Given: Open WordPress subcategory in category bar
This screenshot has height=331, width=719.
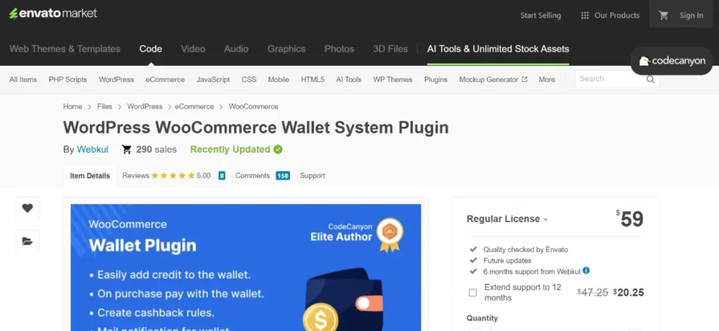Looking at the screenshot, I should click(x=117, y=79).
